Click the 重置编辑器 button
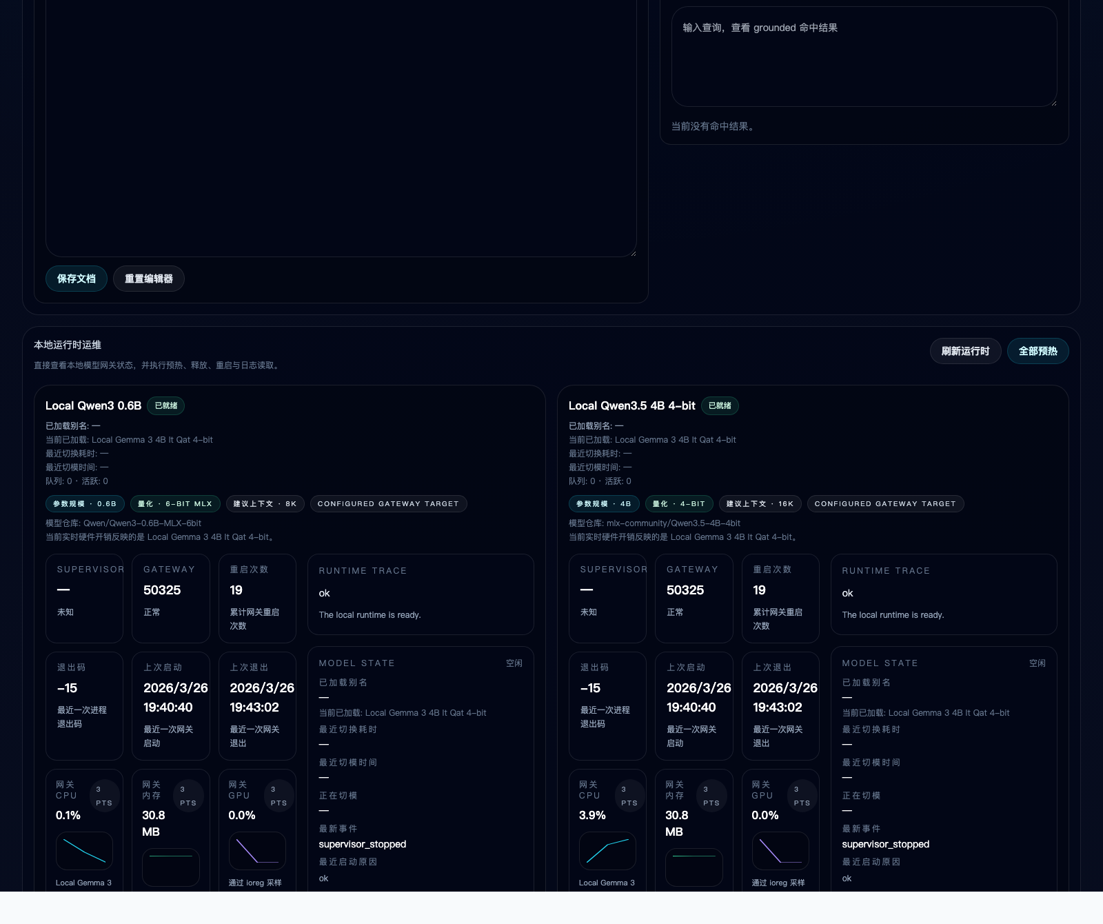 [x=149, y=279]
